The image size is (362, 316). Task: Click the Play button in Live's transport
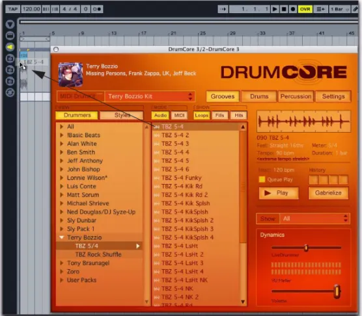pyautogui.click(x=275, y=9)
